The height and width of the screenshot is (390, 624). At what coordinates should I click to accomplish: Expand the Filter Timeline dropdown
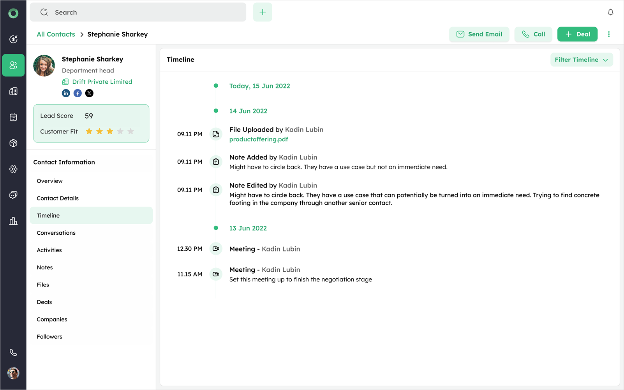(x=581, y=60)
